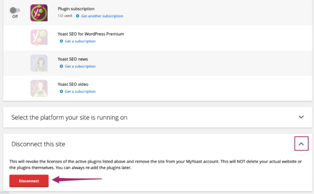
Task: Click the Plugin subscription Yoast logo icon
Action: click(39, 13)
